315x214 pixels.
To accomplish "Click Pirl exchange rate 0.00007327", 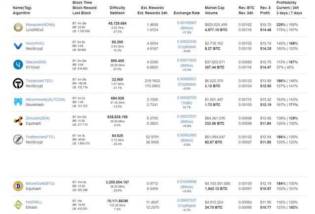I will pyautogui.click(x=187, y=200).
